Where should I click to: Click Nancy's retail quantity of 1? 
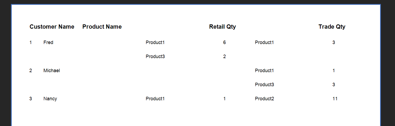tap(225, 99)
